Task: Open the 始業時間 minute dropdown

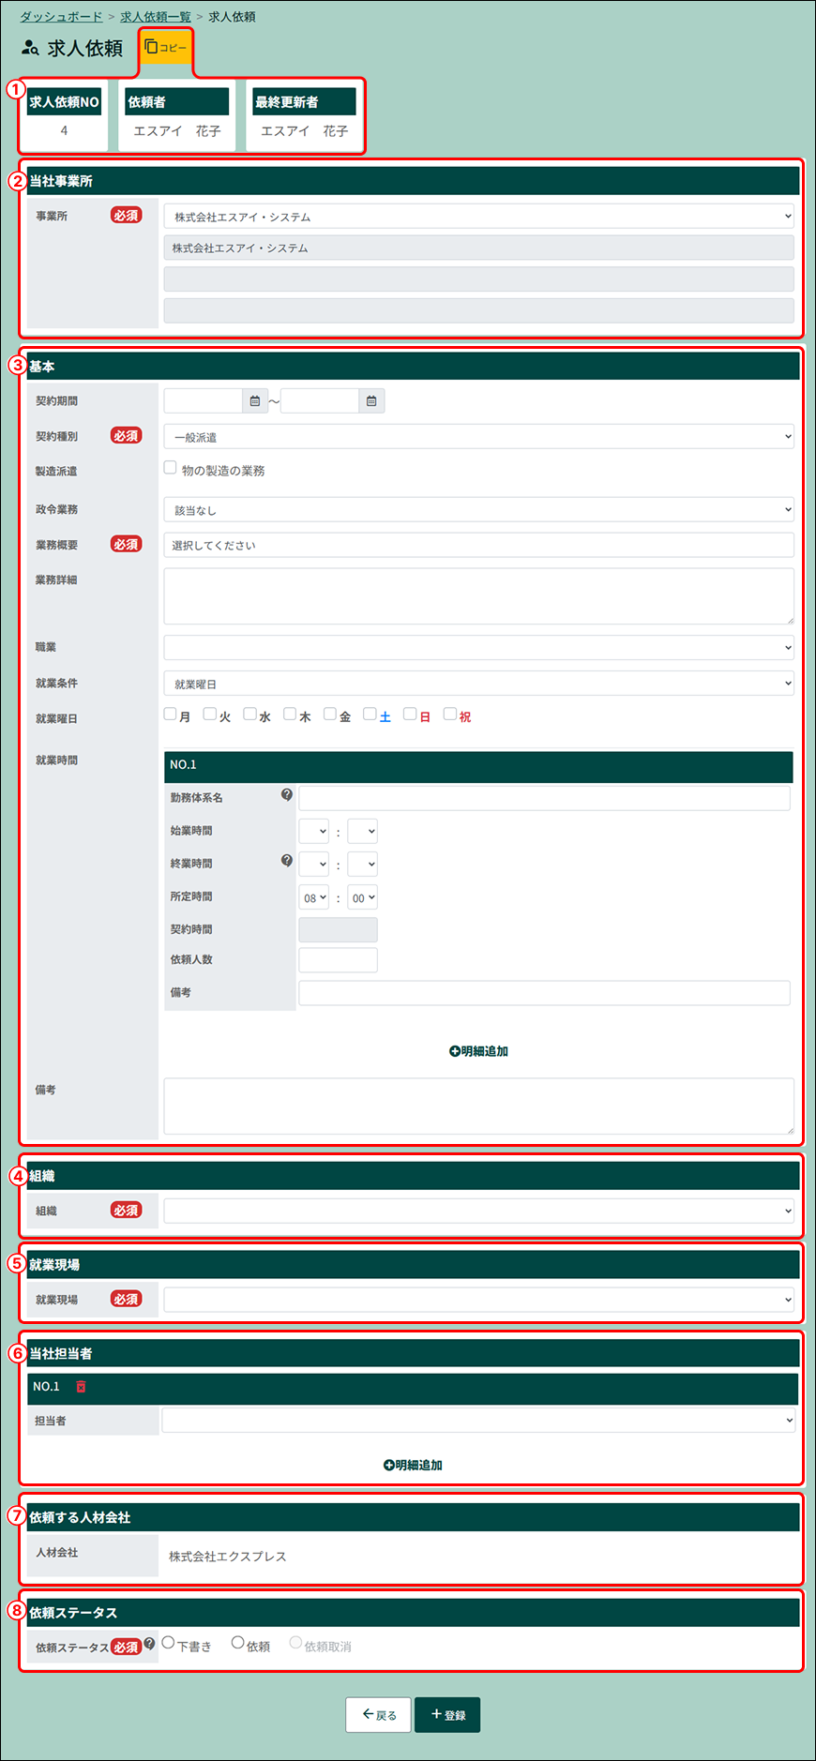Action: coord(362,832)
